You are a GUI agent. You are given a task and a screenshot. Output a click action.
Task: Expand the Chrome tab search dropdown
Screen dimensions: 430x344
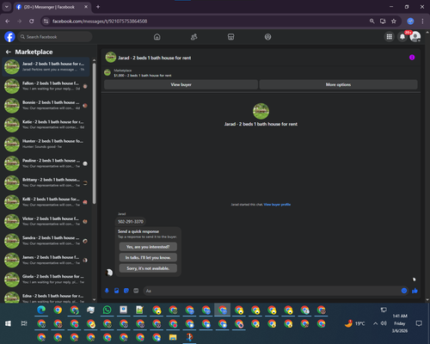coord(6,7)
